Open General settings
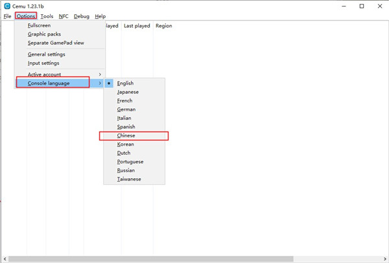 46,54
